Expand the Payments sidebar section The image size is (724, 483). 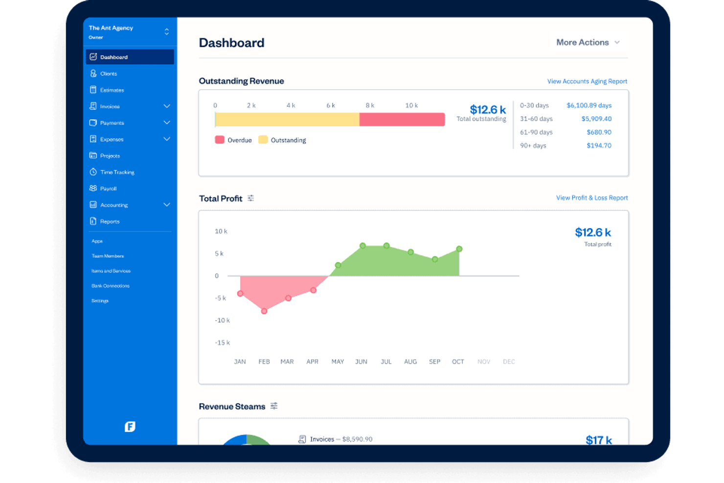tap(167, 122)
